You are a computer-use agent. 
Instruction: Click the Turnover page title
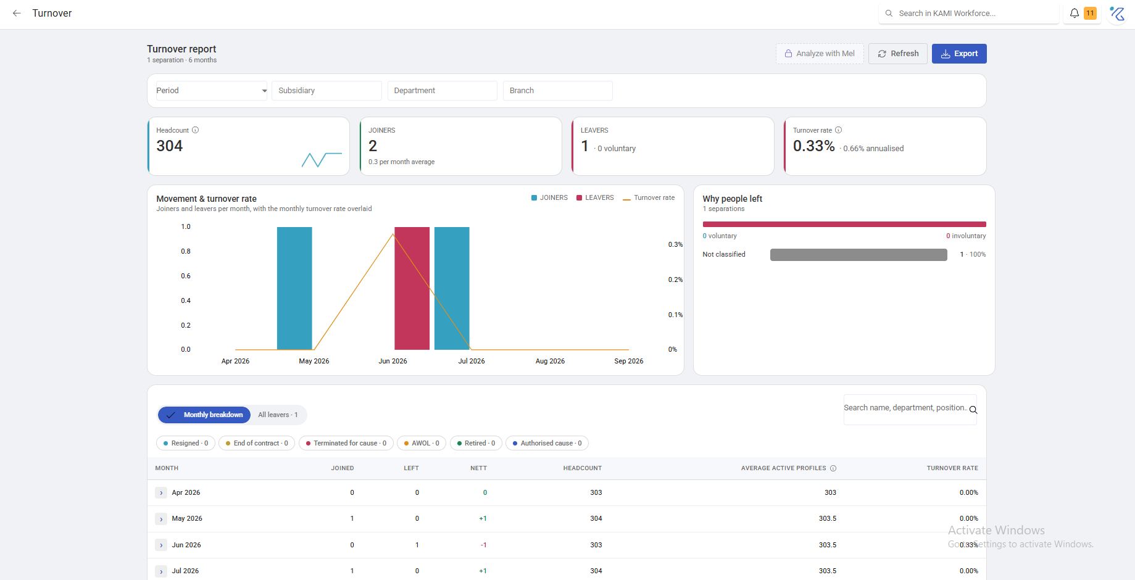[52, 13]
